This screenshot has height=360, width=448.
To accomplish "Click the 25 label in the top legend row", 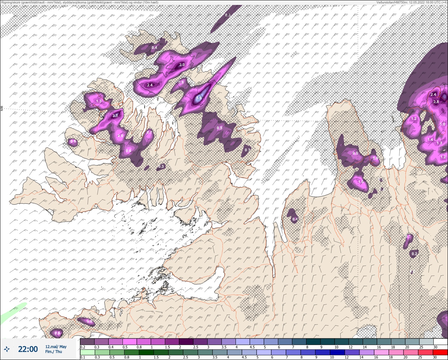I will click(422, 347).
